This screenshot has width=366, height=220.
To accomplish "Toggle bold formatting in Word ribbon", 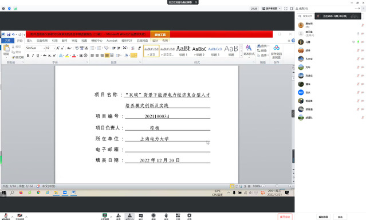I will [28, 56].
